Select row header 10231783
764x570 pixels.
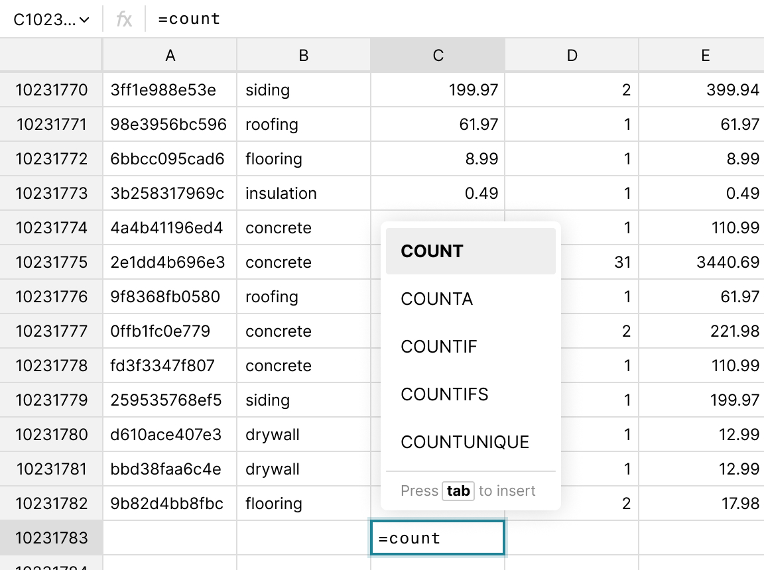tap(50, 538)
